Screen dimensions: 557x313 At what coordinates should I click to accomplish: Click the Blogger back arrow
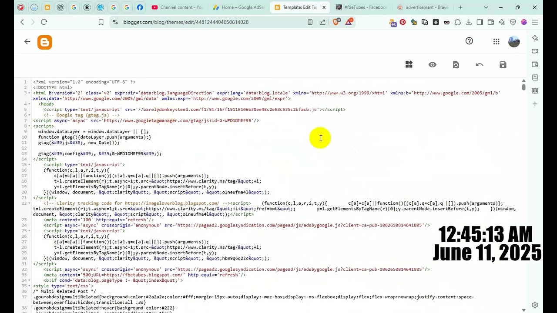[x=27, y=42]
